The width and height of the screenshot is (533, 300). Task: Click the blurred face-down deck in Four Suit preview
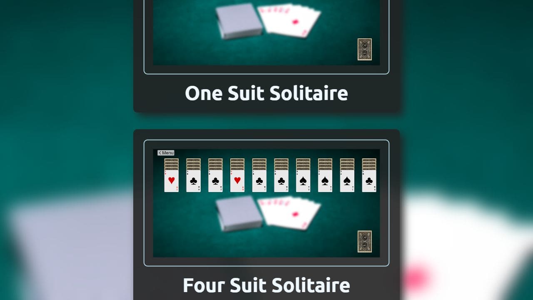pyautogui.click(x=239, y=213)
